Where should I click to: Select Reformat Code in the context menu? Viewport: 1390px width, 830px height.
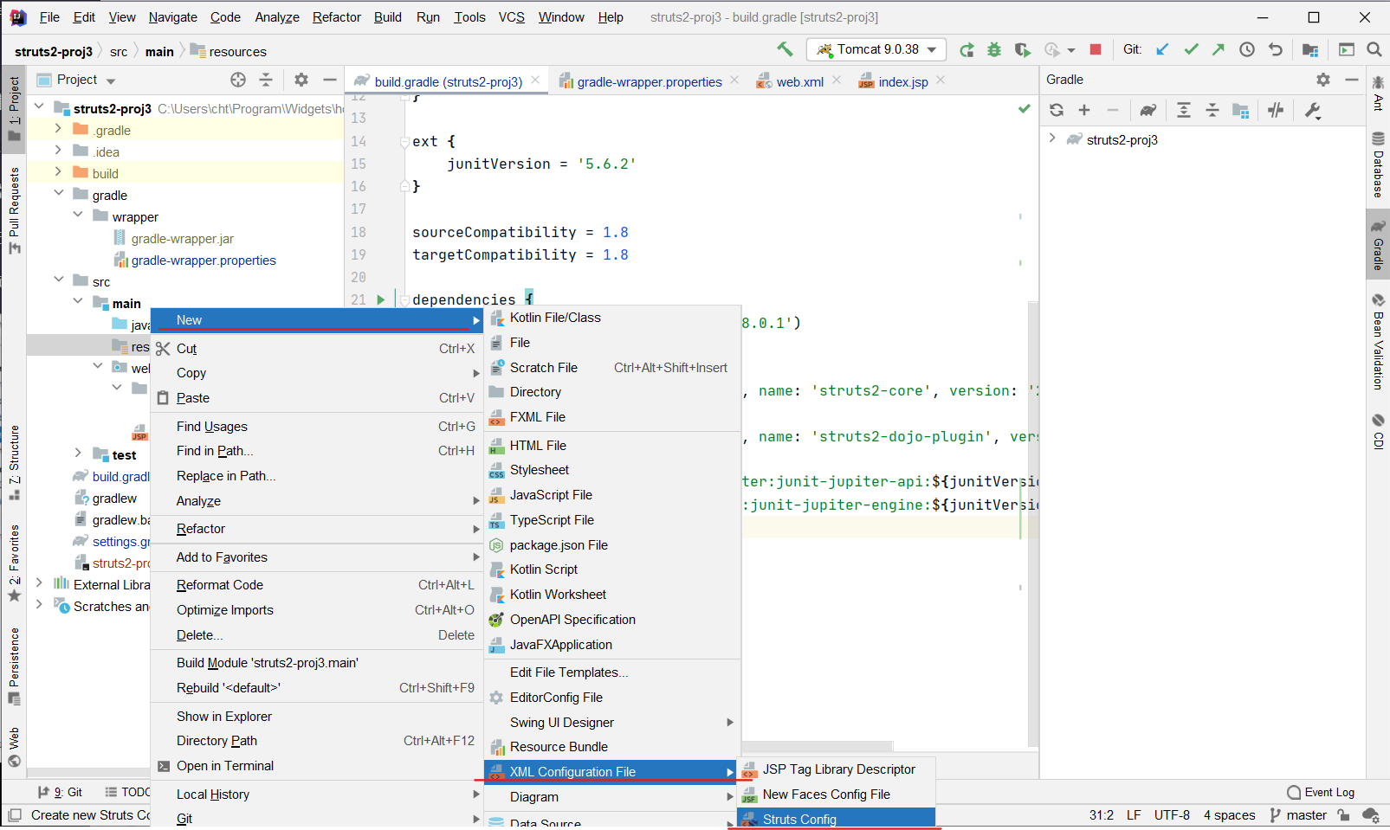coord(316,585)
